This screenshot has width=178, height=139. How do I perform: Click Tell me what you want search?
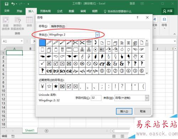tap(117, 11)
